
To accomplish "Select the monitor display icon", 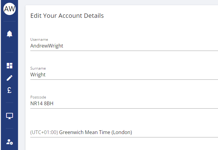I will [9, 116].
